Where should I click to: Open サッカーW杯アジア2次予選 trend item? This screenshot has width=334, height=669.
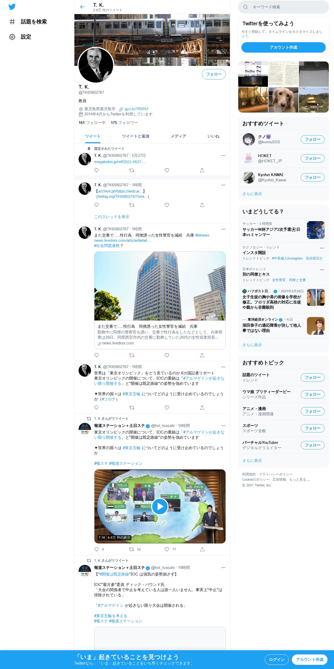pyautogui.click(x=283, y=230)
